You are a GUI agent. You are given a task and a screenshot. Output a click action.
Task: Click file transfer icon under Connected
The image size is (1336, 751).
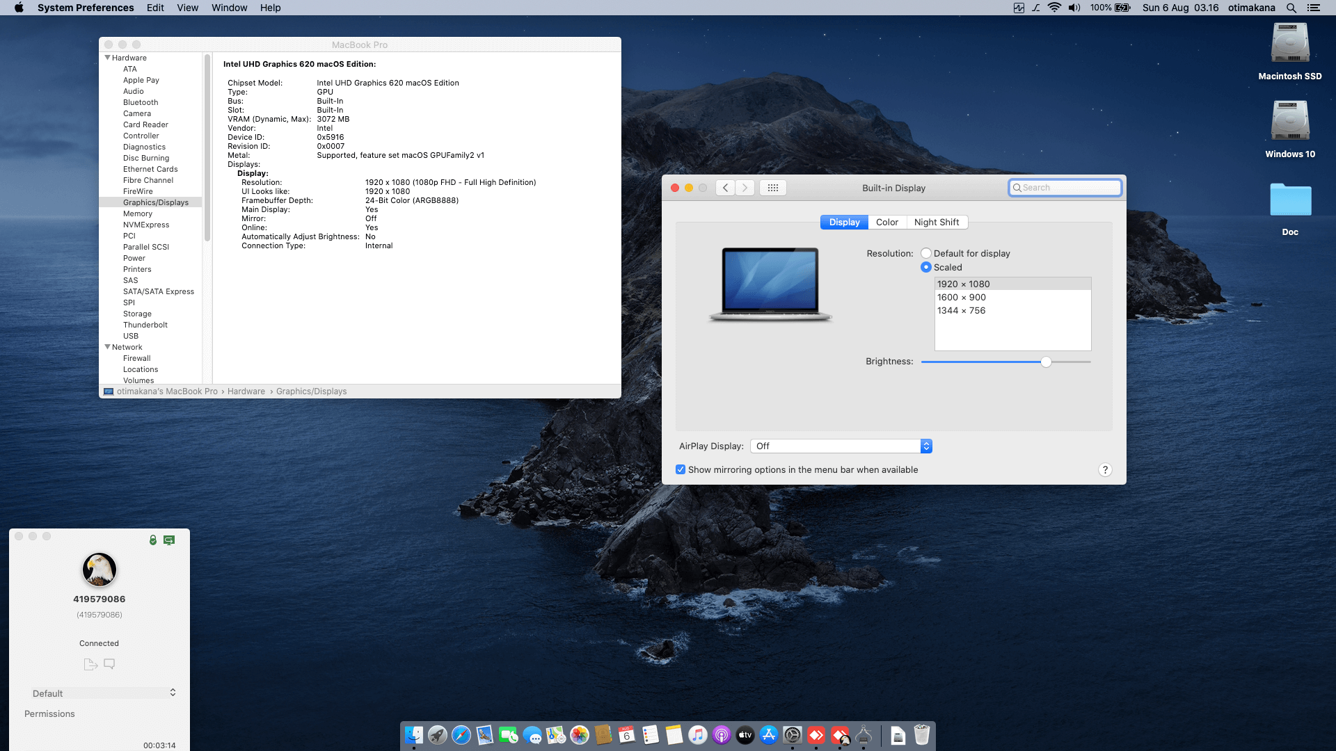tap(90, 664)
